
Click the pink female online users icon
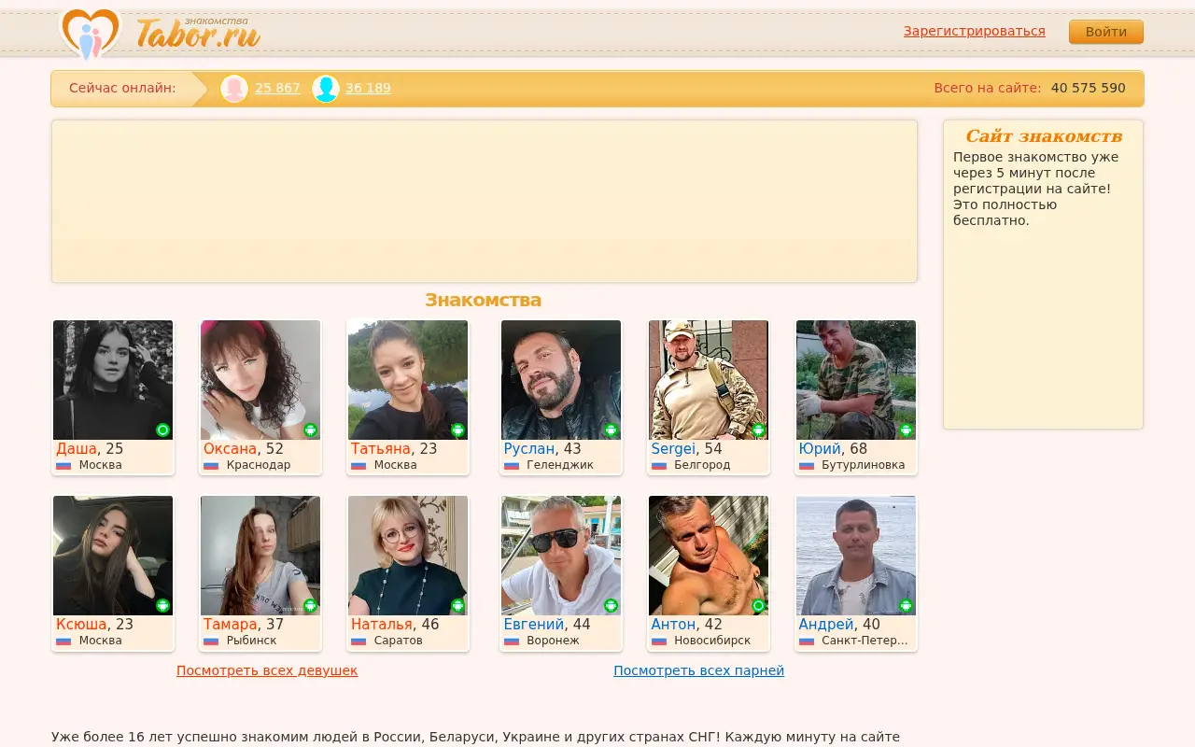(x=234, y=89)
